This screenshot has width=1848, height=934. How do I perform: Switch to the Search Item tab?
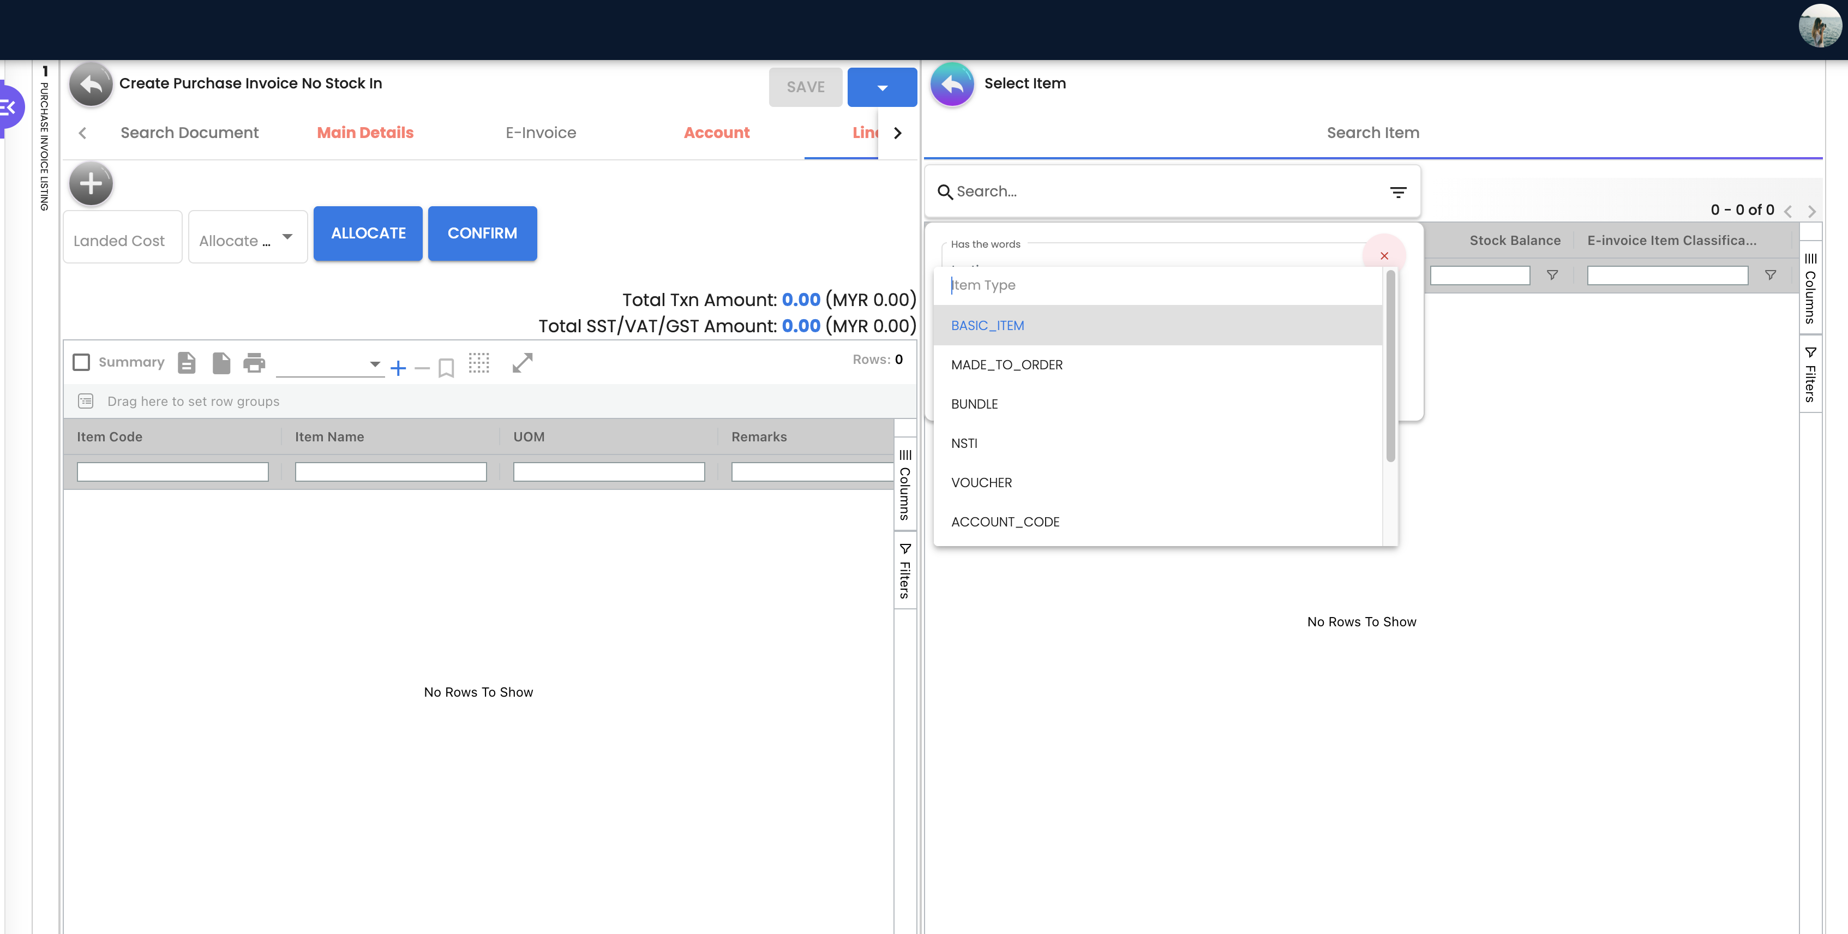coord(1372,133)
